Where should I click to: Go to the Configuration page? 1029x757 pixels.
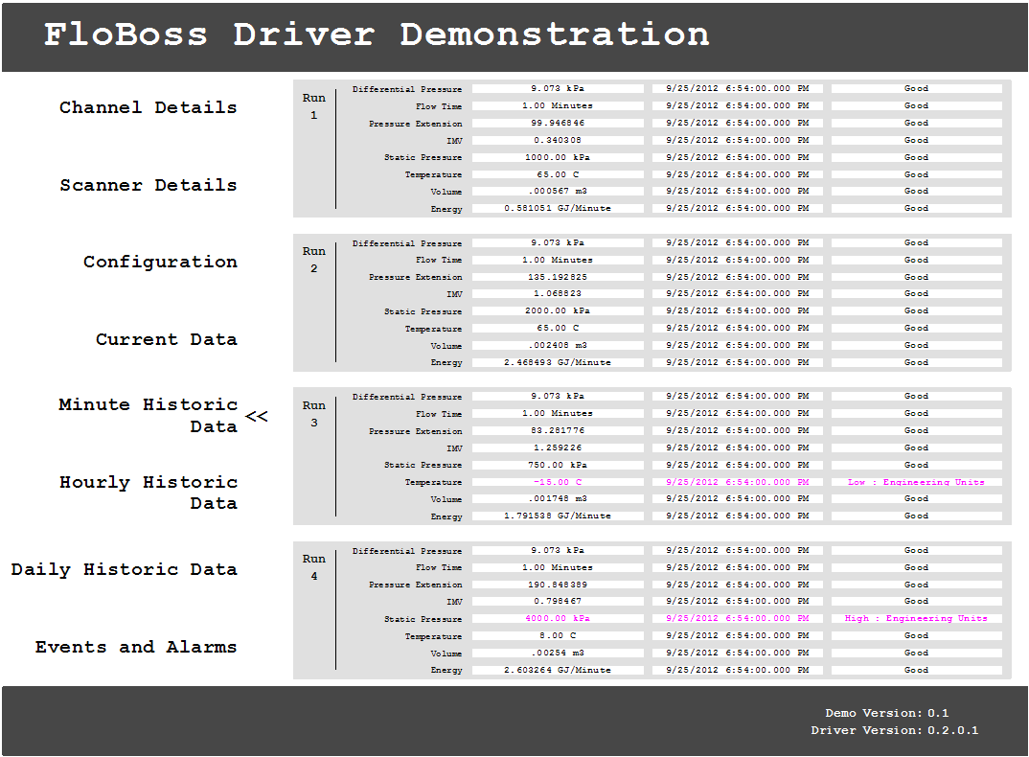(x=160, y=262)
